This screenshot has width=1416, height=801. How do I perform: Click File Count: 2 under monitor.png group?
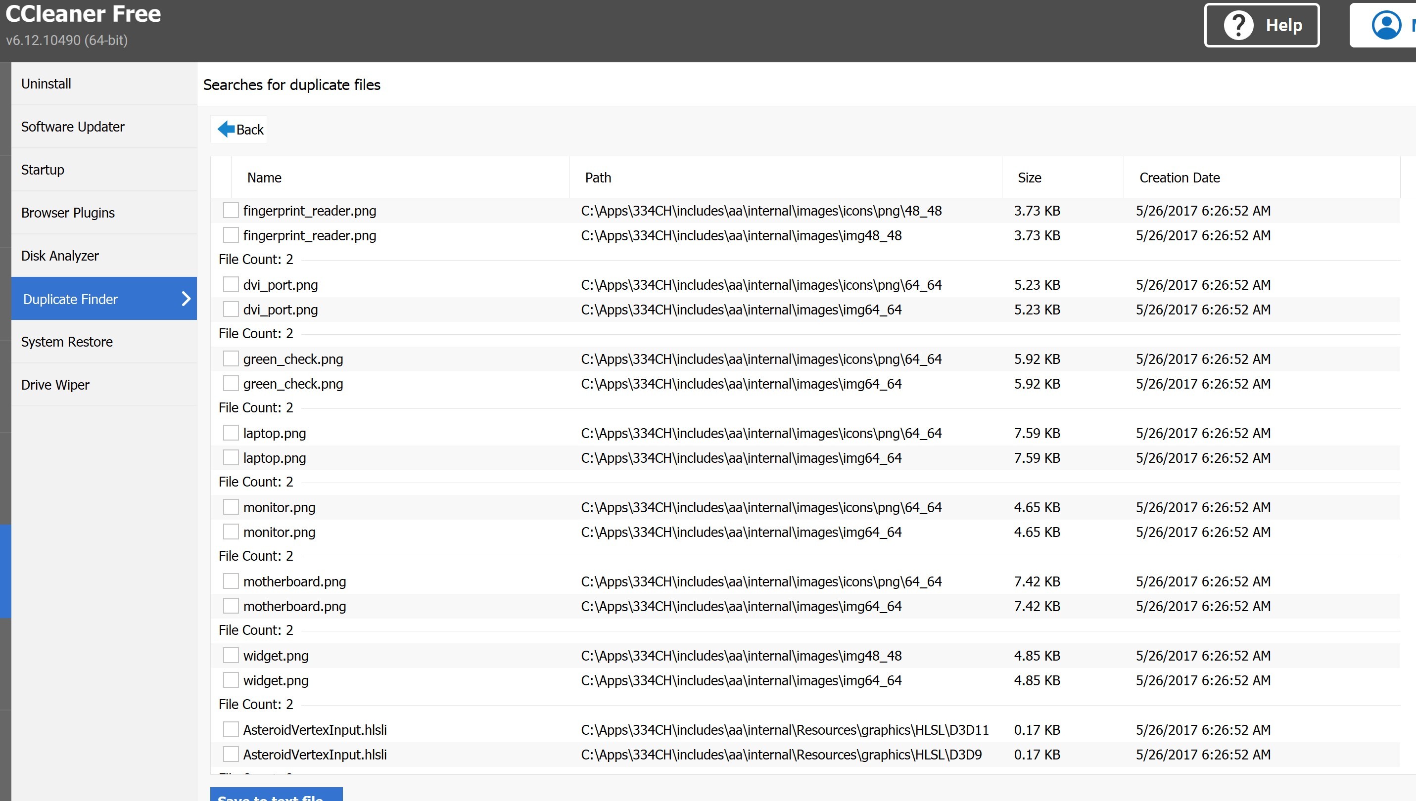pos(256,556)
